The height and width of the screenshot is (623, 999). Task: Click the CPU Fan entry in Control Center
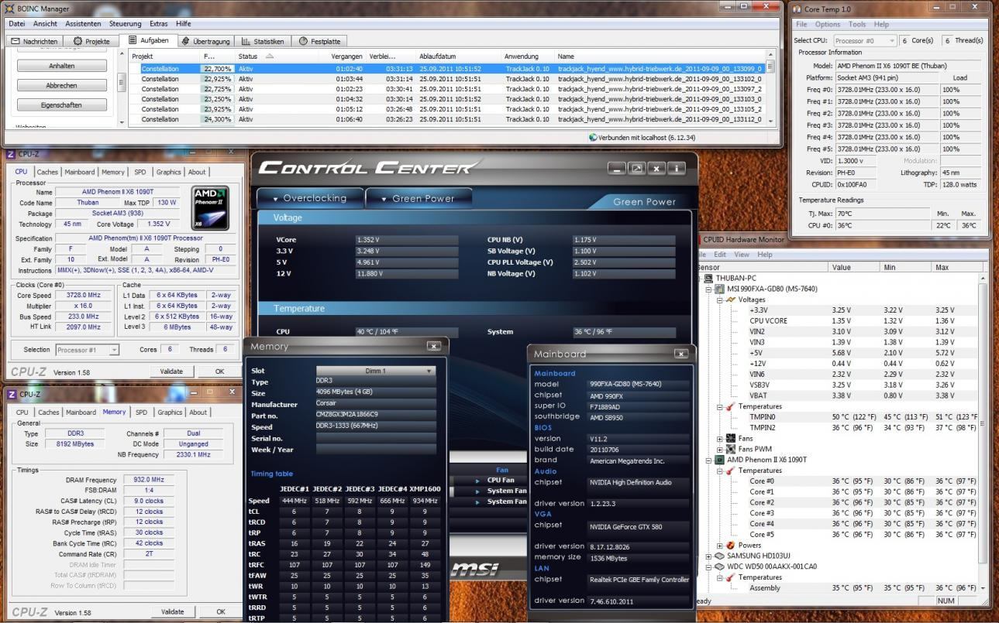[x=501, y=480]
